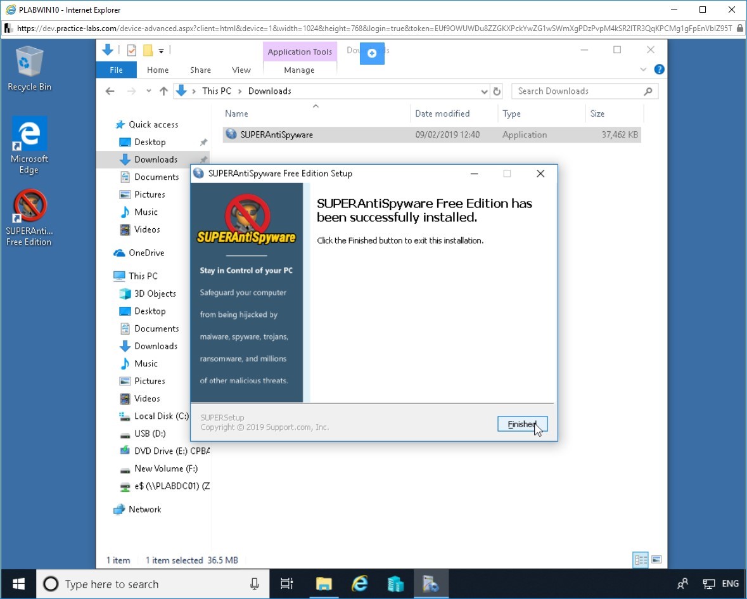Image resolution: width=747 pixels, height=599 pixels.
Task: Open Task View from the taskbar
Action: [x=287, y=584]
